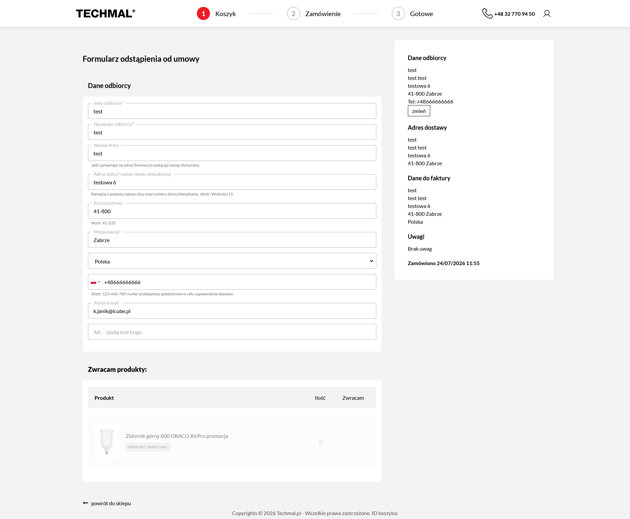Click the zmień button
This screenshot has width=630, height=519.
coord(419,111)
